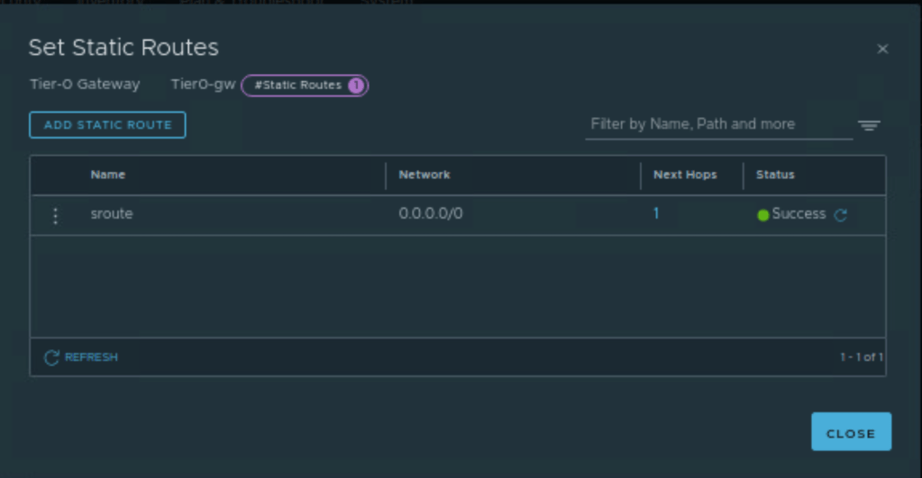
Task: Click ADD STATIC ROUTE button
Action: 107,125
